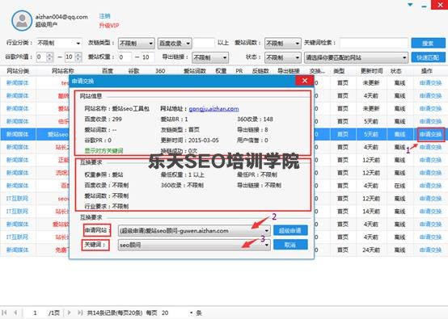Screen dimensions: 448x319
Task: Click 申请交换 in the 在线 row
Action: (430, 186)
